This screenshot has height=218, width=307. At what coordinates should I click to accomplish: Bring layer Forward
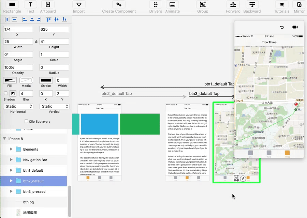[233, 5]
